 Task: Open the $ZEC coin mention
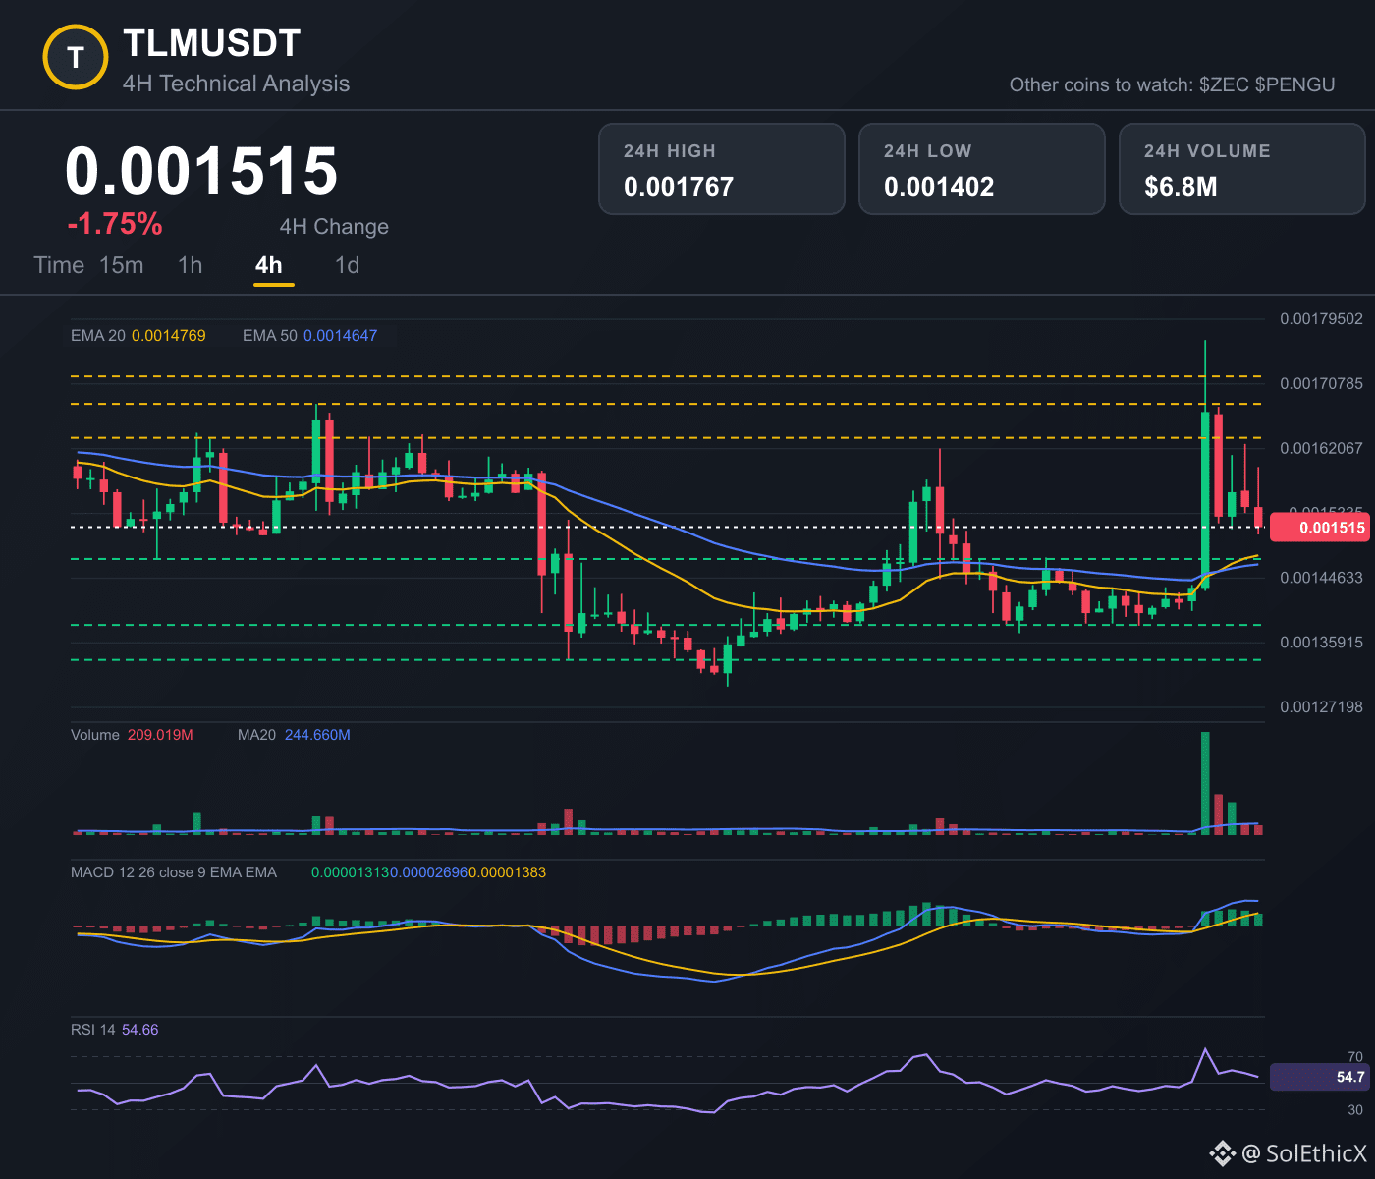click(x=1224, y=84)
